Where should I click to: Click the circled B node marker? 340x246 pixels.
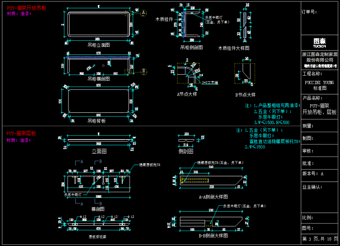(x=143, y=71)
